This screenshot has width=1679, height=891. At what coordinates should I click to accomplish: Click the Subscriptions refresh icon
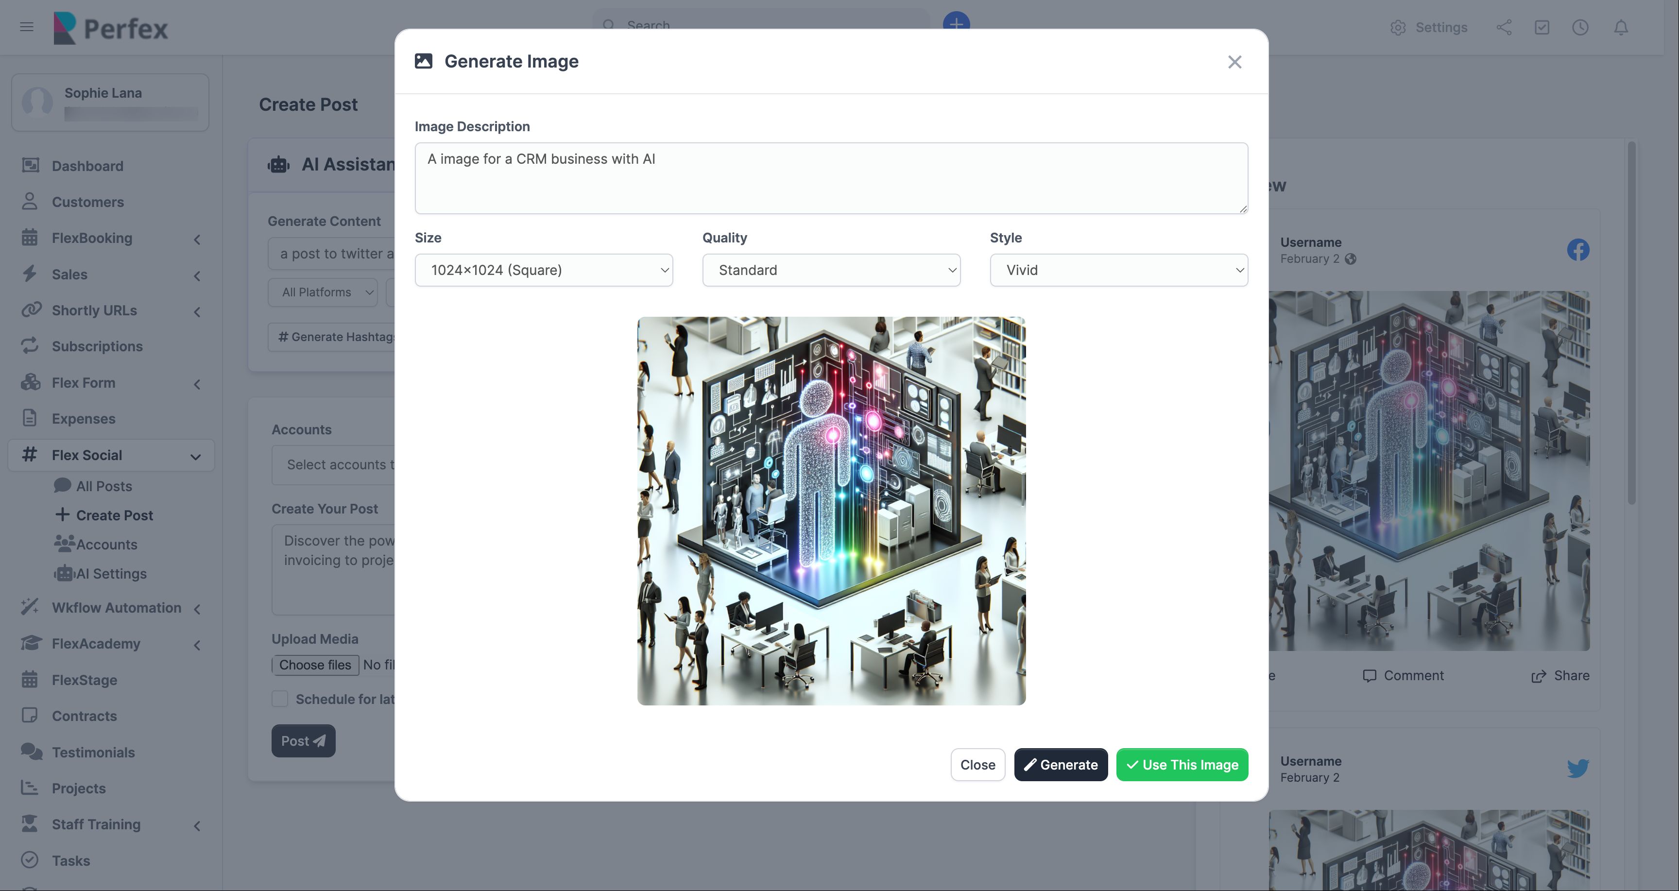click(30, 346)
